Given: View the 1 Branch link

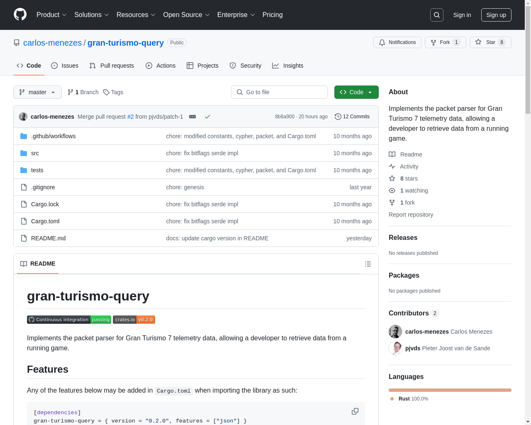Looking at the screenshot, I should [83, 92].
